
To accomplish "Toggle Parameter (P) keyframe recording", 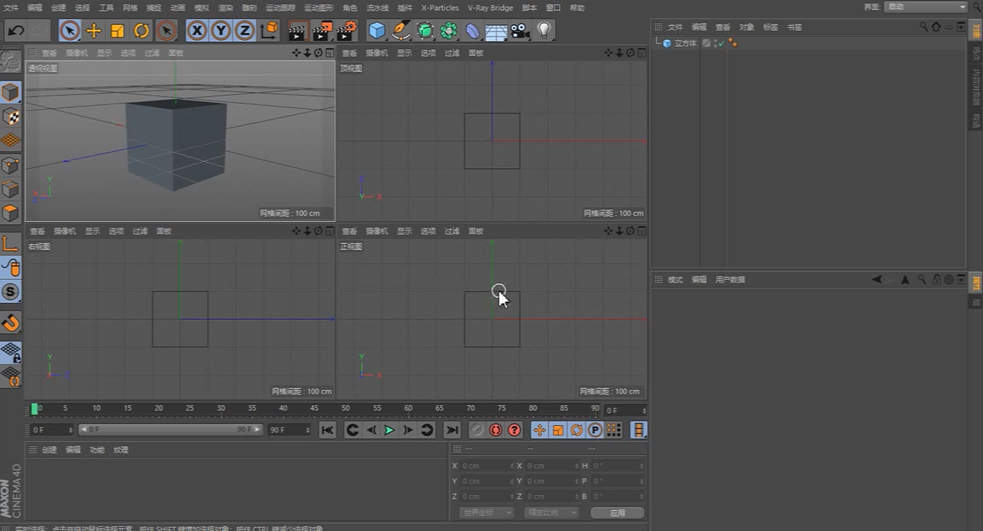I will pyautogui.click(x=595, y=430).
